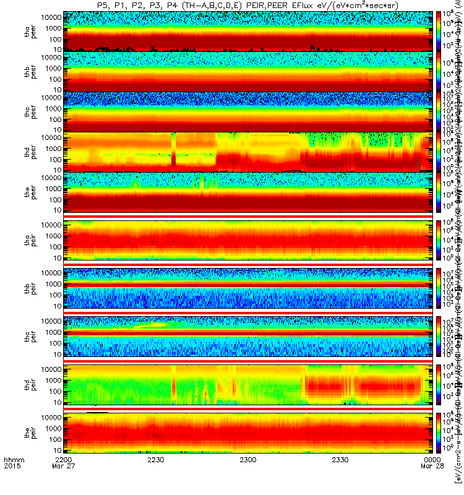
Task: Select the 'tha peer' panel label
Action: 30,32
